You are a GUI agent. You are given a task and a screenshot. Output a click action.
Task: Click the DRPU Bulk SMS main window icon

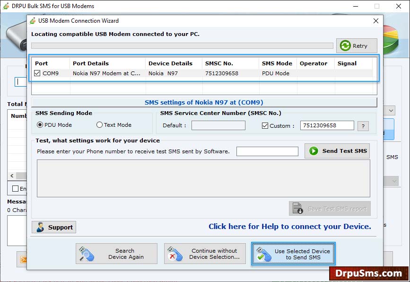pyautogui.click(x=6, y=6)
